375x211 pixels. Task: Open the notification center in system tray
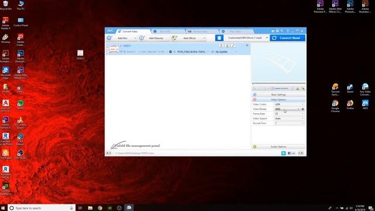pyautogui.click(x=370, y=208)
